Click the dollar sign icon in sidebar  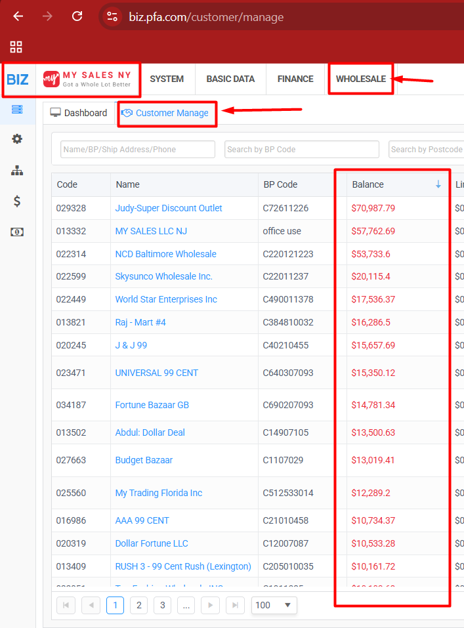click(17, 201)
